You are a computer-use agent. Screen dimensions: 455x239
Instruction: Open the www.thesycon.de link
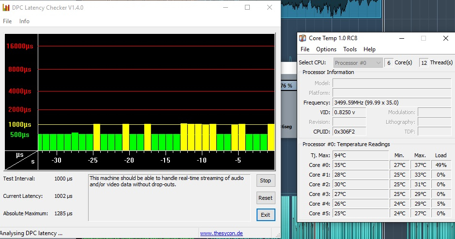click(x=222, y=233)
